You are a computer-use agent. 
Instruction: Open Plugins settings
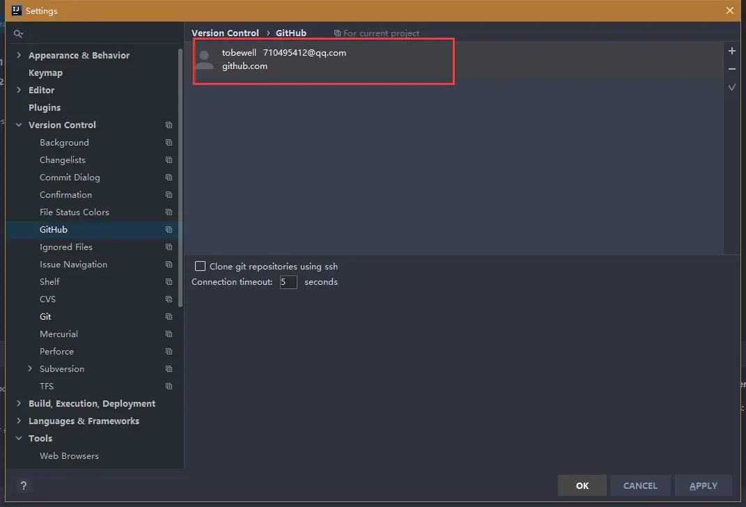tap(45, 107)
